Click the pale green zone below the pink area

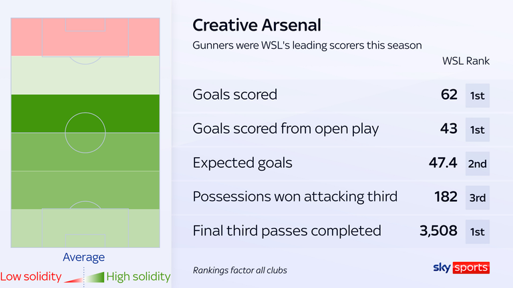click(85, 75)
